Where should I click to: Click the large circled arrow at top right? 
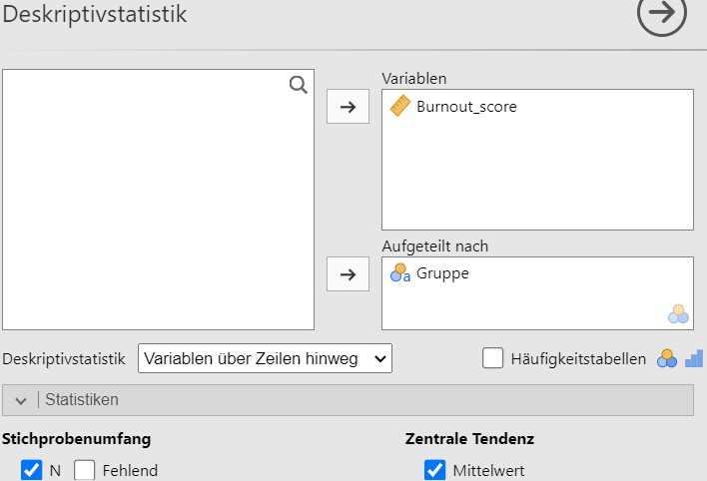(661, 13)
